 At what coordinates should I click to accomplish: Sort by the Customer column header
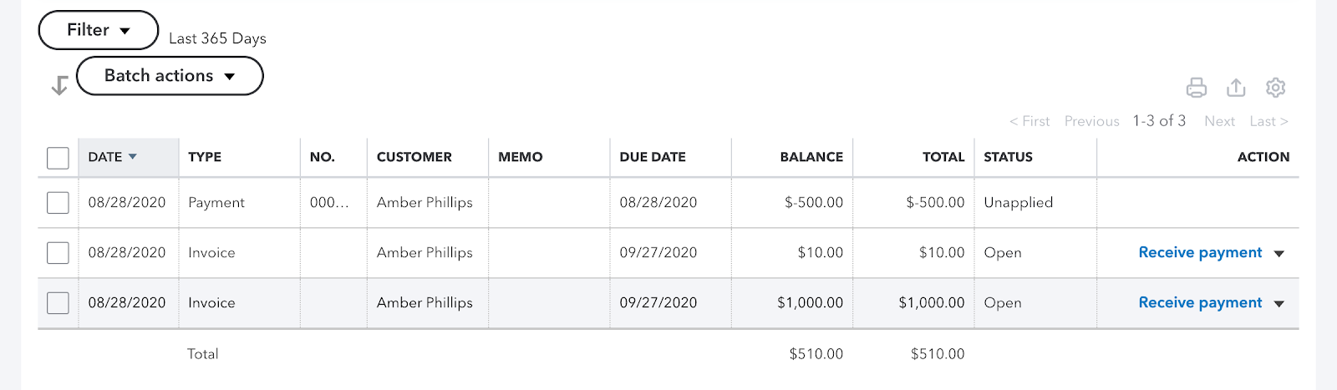(x=414, y=157)
